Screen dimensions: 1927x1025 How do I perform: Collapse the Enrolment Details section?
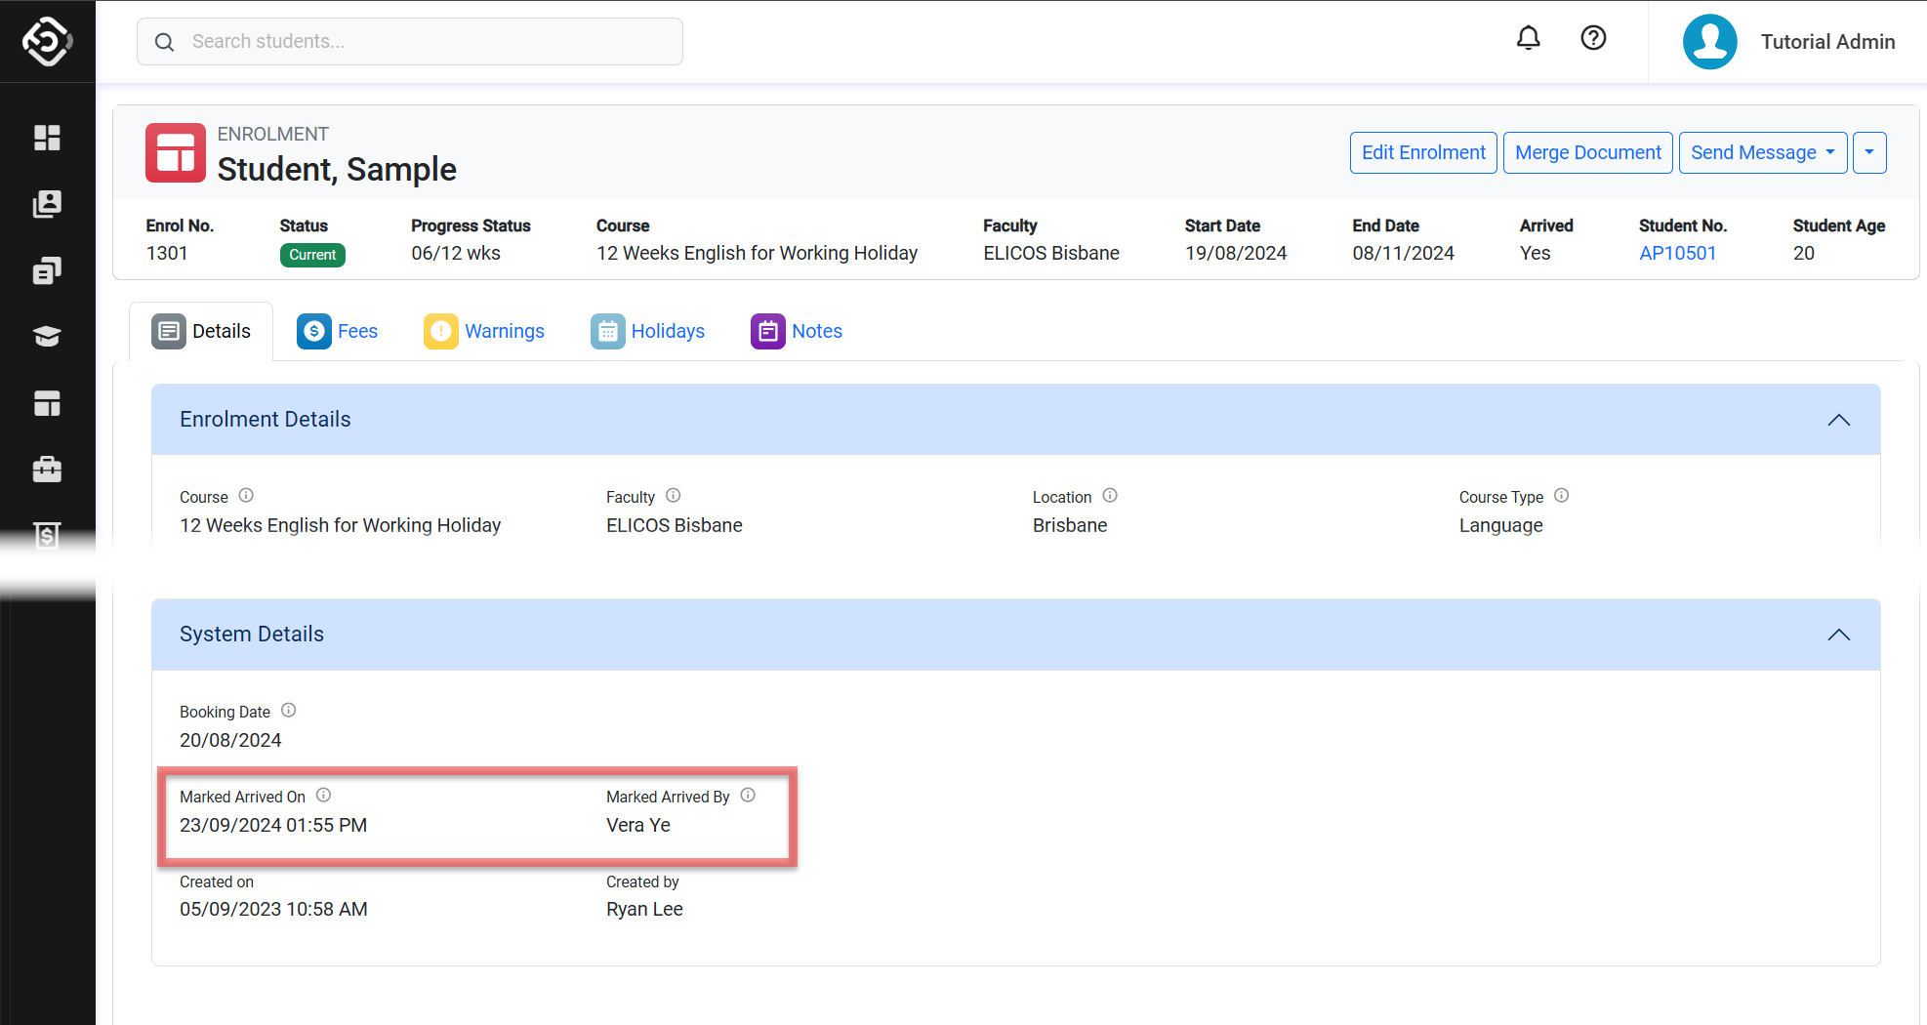1838,420
